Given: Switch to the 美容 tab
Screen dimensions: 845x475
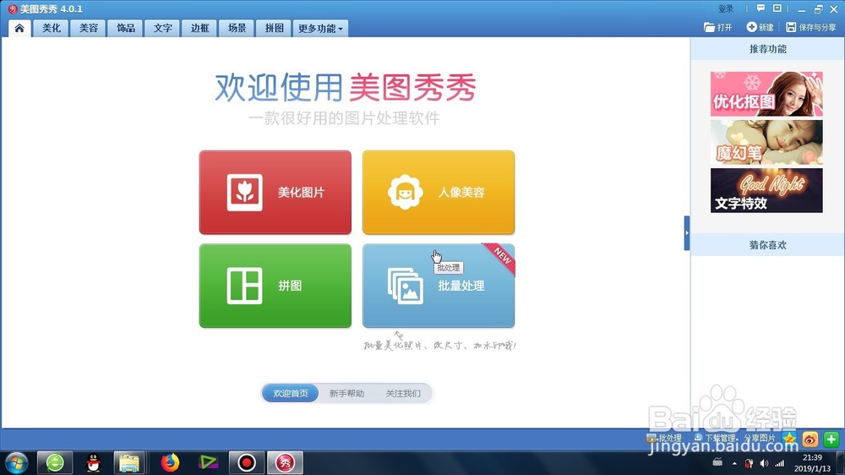Looking at the screenshot, I should (89, 28).
